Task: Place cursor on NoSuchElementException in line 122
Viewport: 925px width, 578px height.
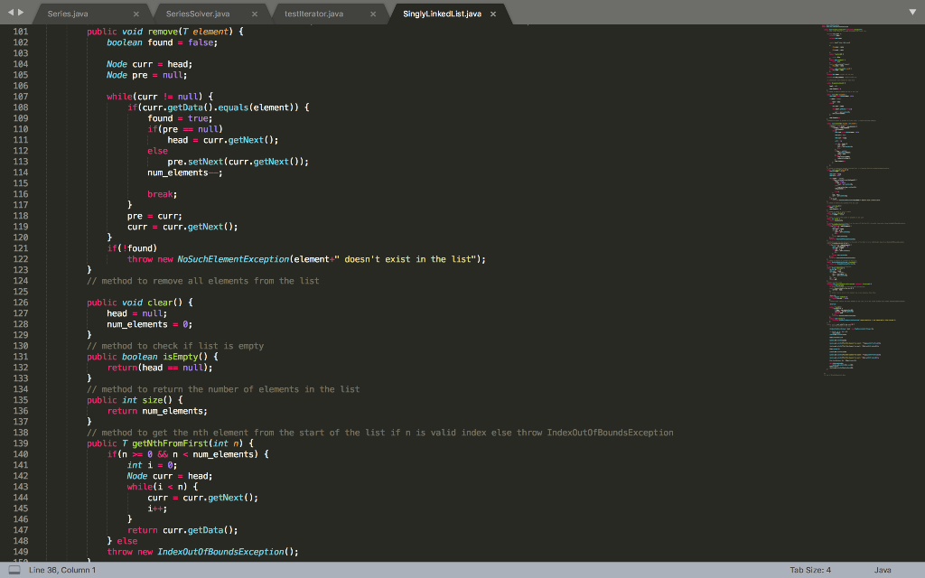Action: pos(233,259)
